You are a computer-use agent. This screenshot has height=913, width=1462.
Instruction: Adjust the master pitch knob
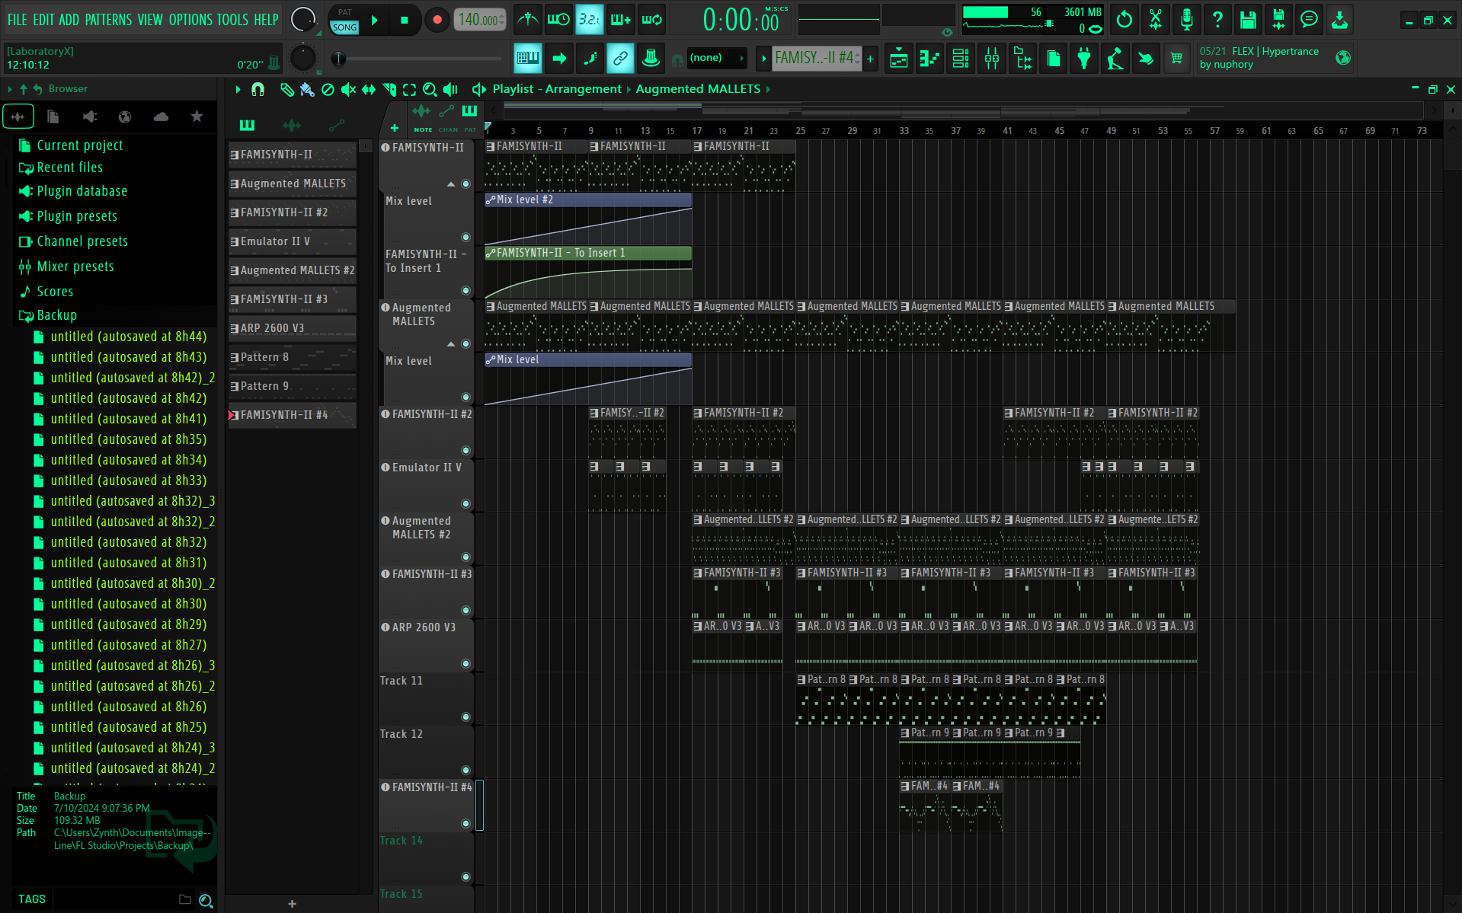[x=303, y=58]
